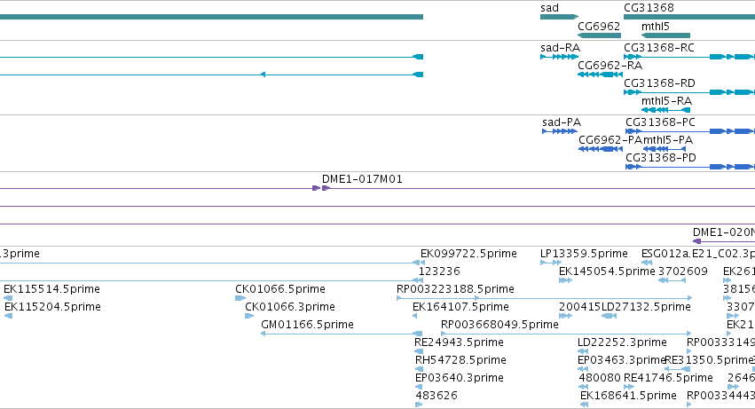Image resolution: width=755 pixels, height=409 pixels.
Task: Click the DME1-017M01 purple arrow markers
Action: pos(320,188)
